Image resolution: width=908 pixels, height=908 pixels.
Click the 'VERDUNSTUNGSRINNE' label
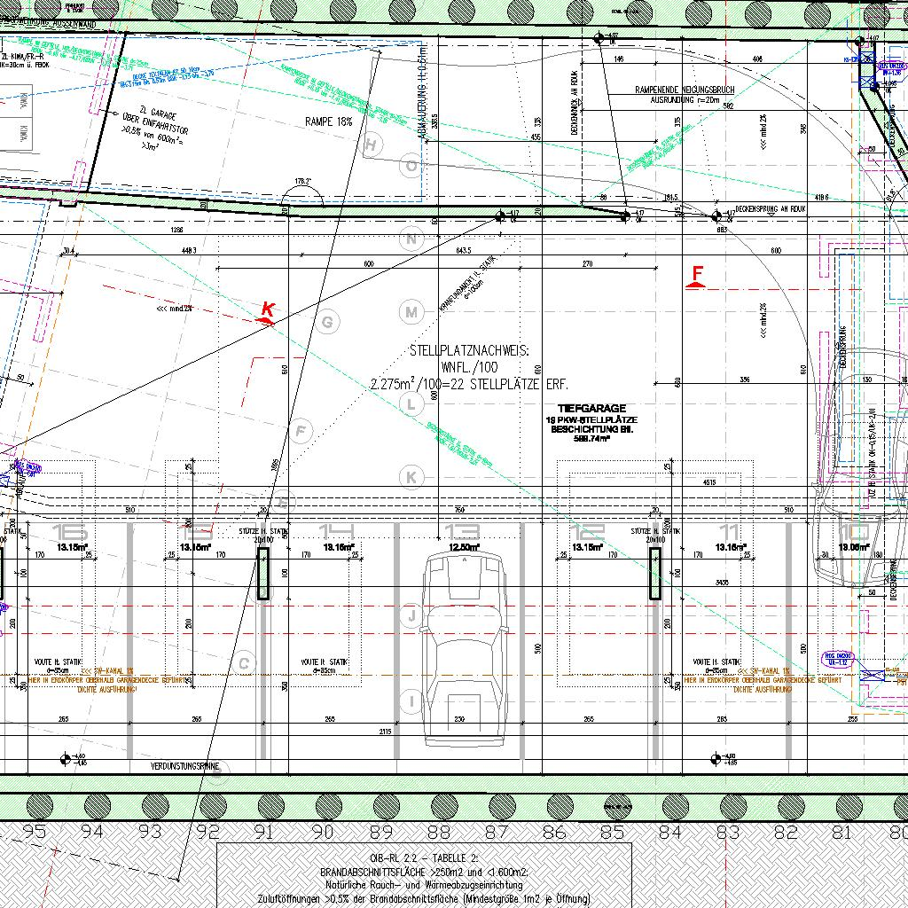pos(184,766)
